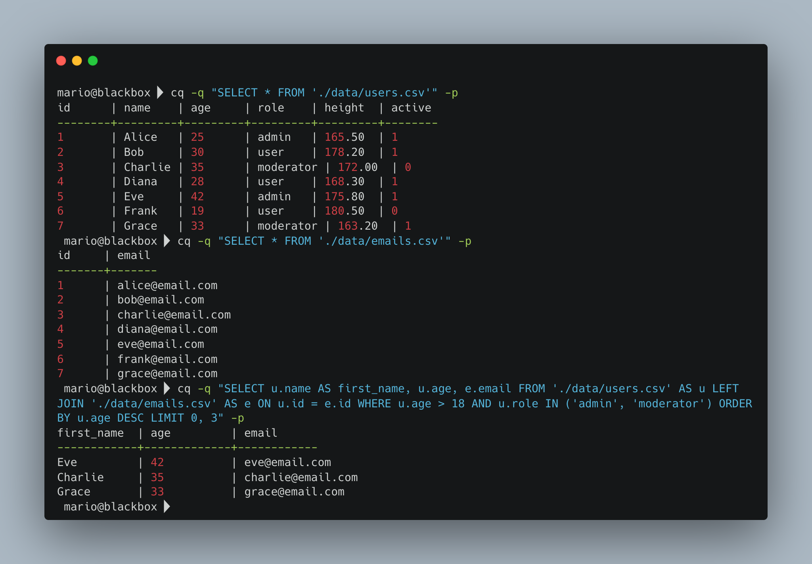Click the name Diana in users table
Image resolution: width=812 pixels, height=564 pixels.
[x=140, y=181]
